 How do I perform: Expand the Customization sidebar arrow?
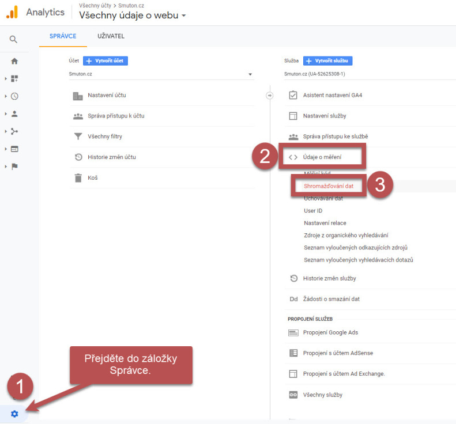click(6, 78)
